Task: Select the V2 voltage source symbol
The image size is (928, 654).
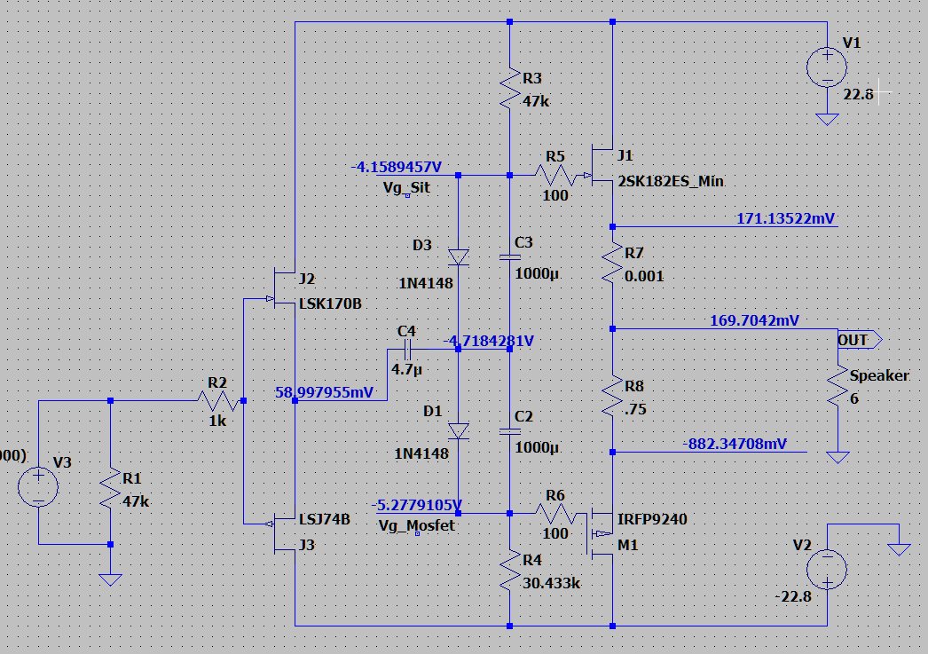Action: pos(827,570)
